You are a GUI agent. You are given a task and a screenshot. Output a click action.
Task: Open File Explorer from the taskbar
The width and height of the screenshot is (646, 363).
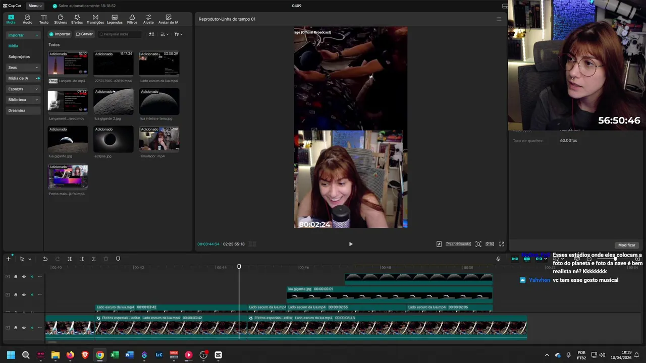(x=56, y=355)
